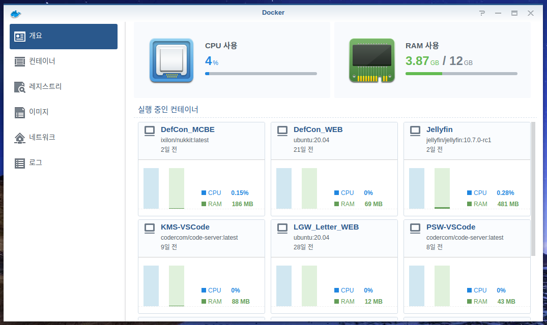Open the 컨테이너 container section
547x325 pixels.
[64, 61]
